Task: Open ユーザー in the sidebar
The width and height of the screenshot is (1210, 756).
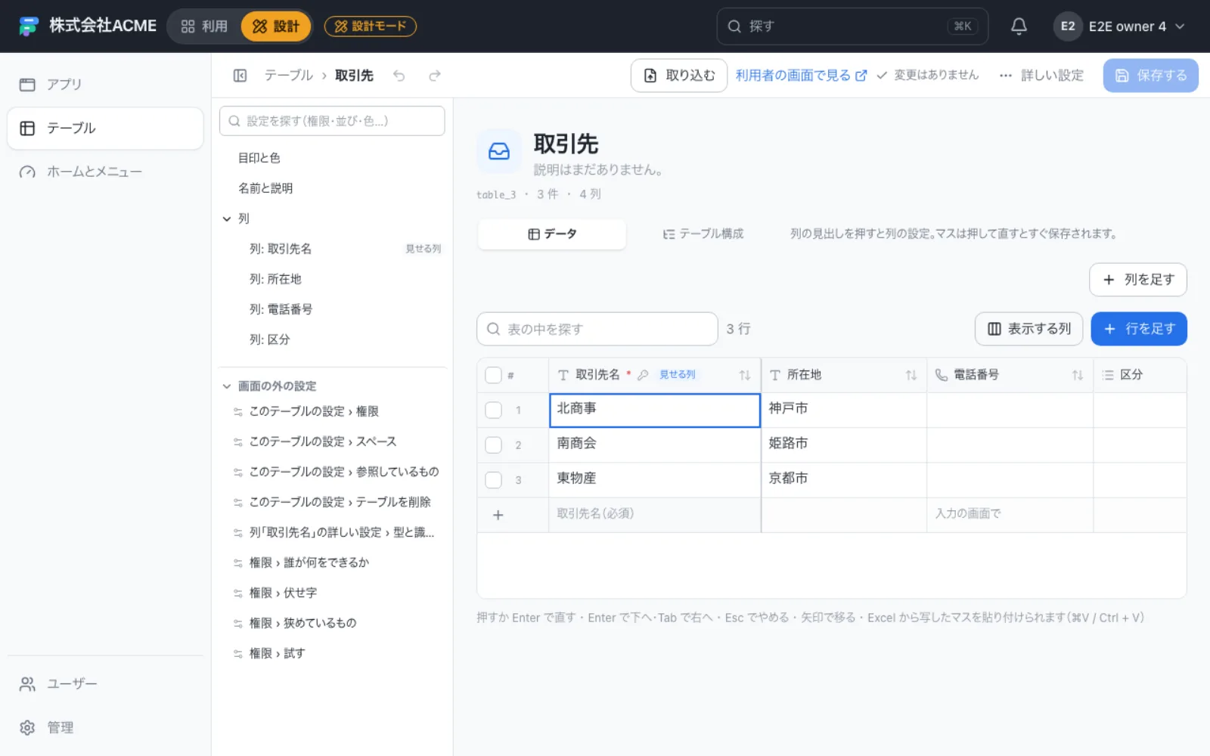Action: pos(105,684)
